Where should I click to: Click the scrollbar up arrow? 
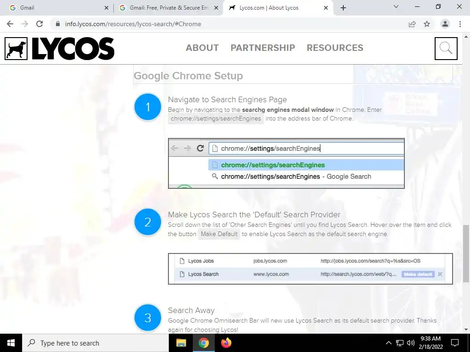tap(466, 37)
